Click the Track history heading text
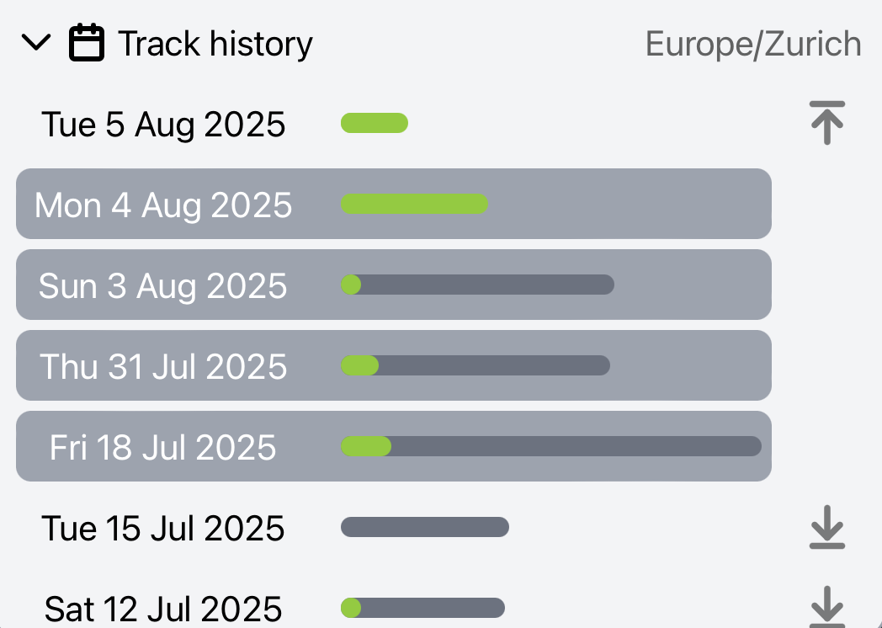882x628 pixels. [215, 44]
